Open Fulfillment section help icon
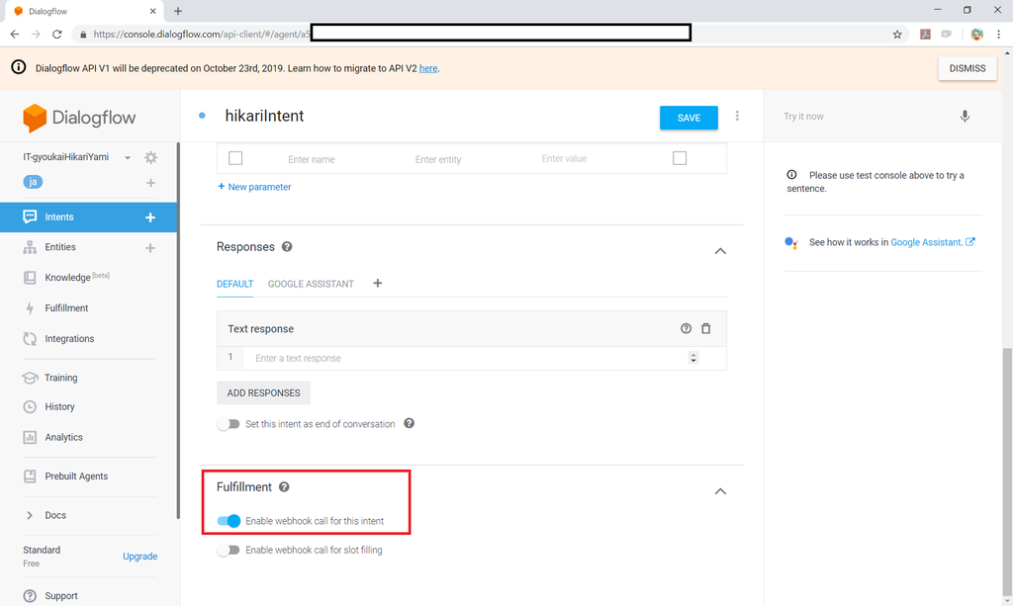The width and height of the screenshot is (1013, 606). tap(284, 487)
